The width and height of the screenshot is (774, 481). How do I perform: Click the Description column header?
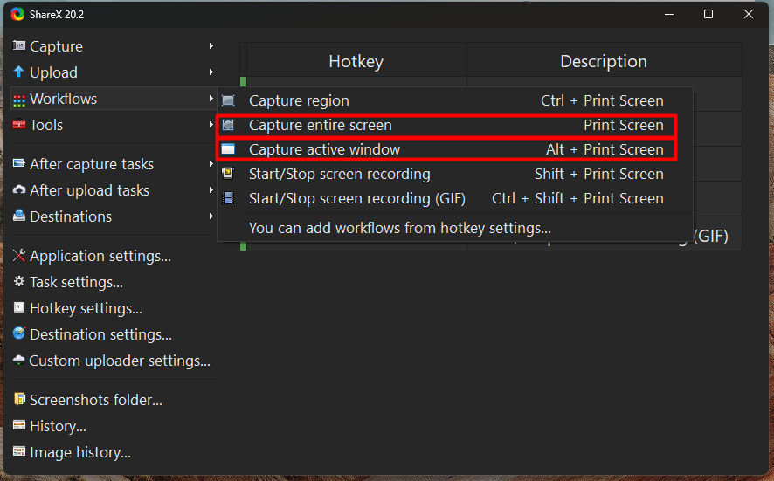click(x=604, y=61)
